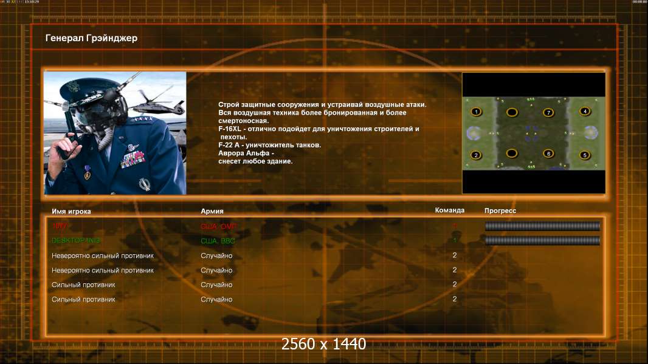Image resolution: width=648 pixels, height=364 pixels.
Task: Click the line 'F-22 A - уничтожитель танков.'
Action: (x=269, y=145)
